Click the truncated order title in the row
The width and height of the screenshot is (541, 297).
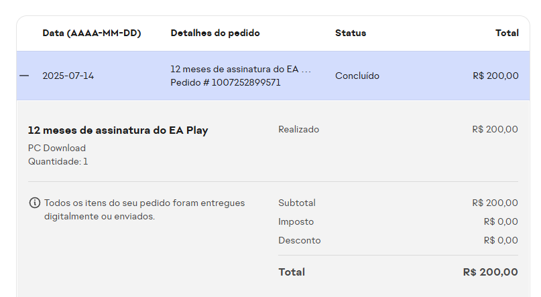tap(241, 69)
